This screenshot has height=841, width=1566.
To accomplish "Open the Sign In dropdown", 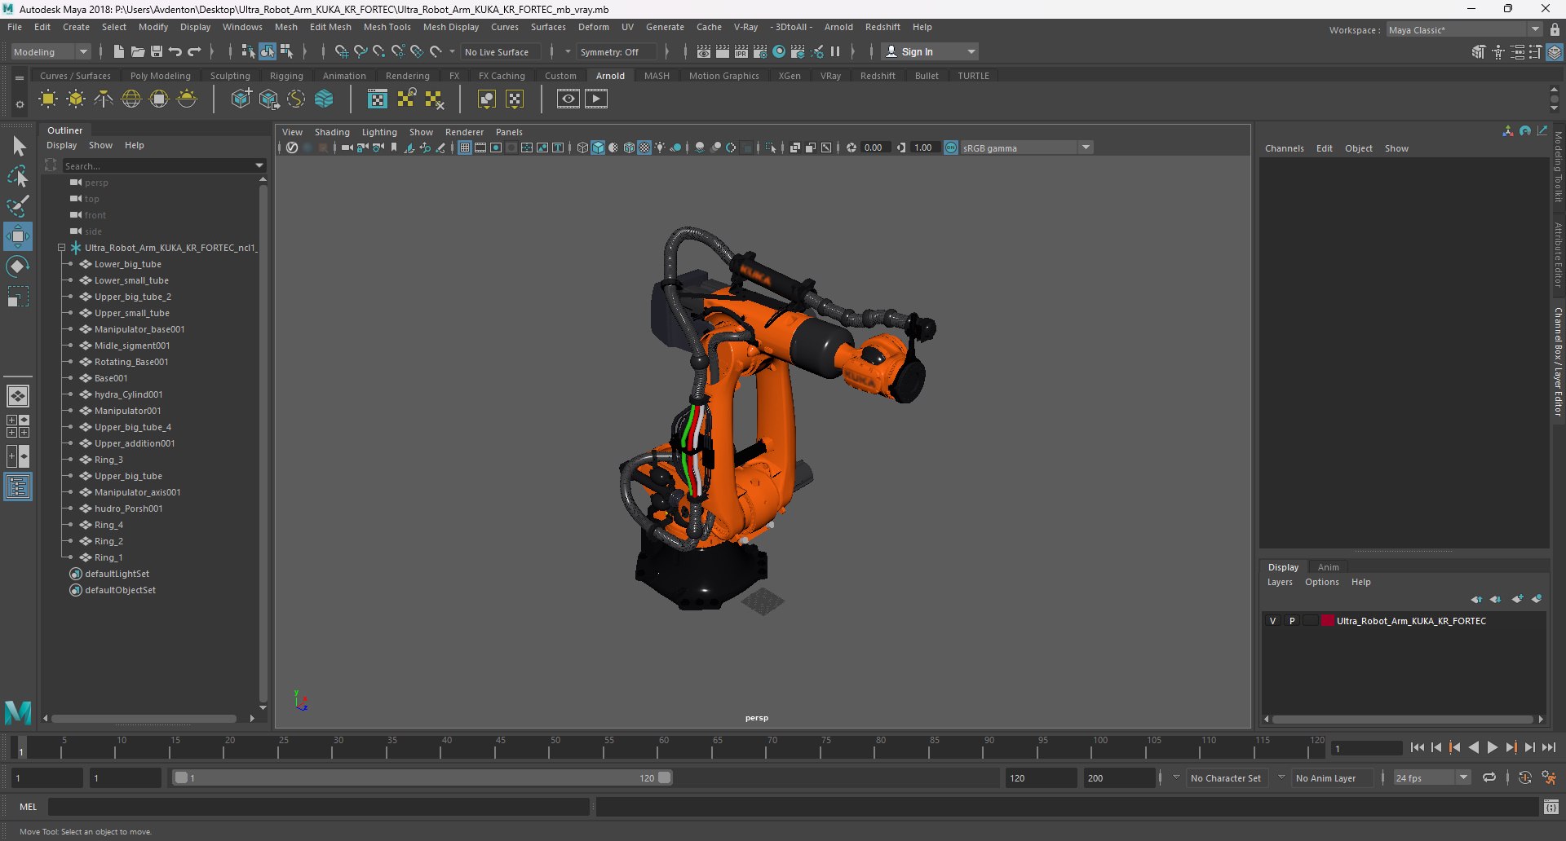I will tap(930, 51).
